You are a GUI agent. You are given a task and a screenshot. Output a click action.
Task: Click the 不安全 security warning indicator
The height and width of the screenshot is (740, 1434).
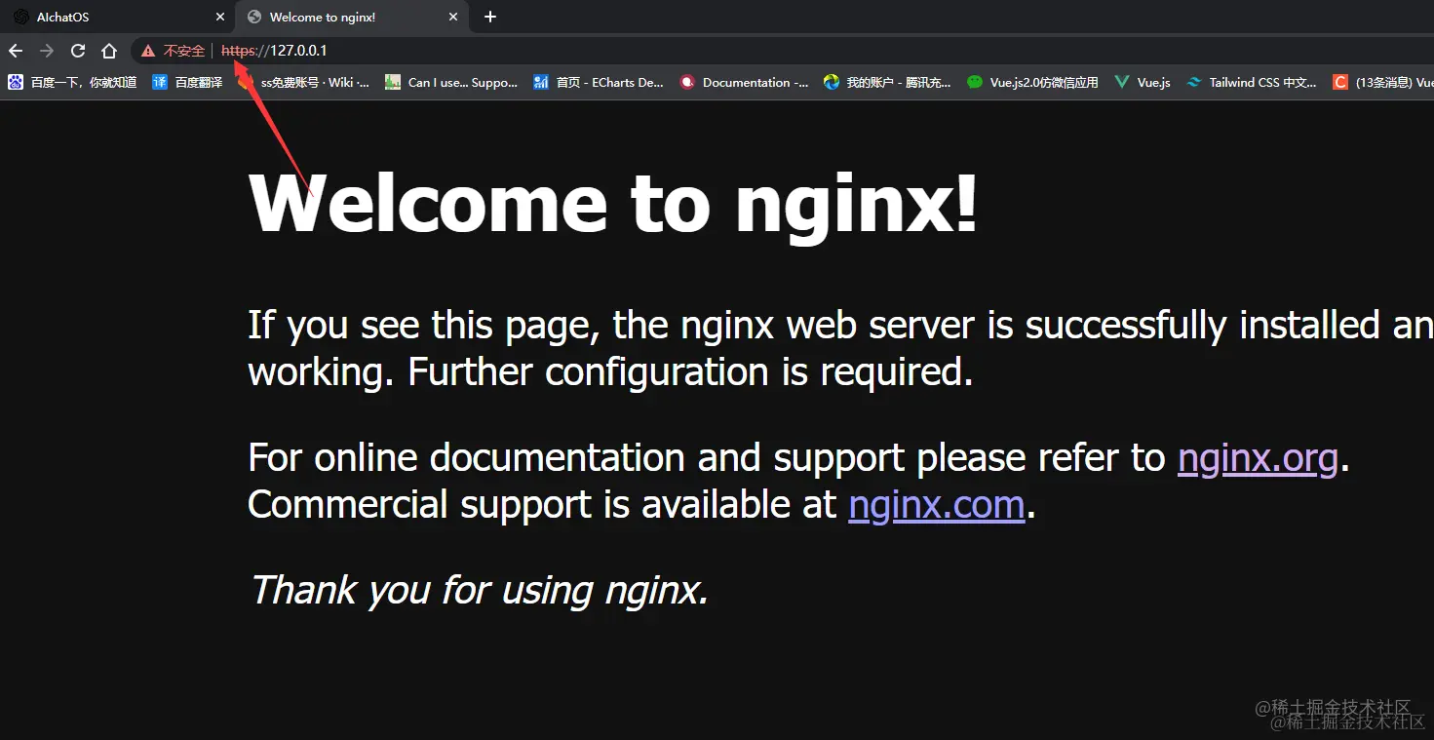tap(174, 51)
